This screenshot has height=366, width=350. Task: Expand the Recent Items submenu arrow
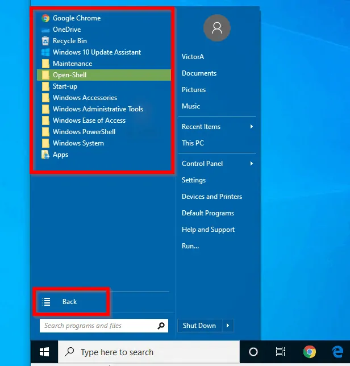(x=251, y=127)
